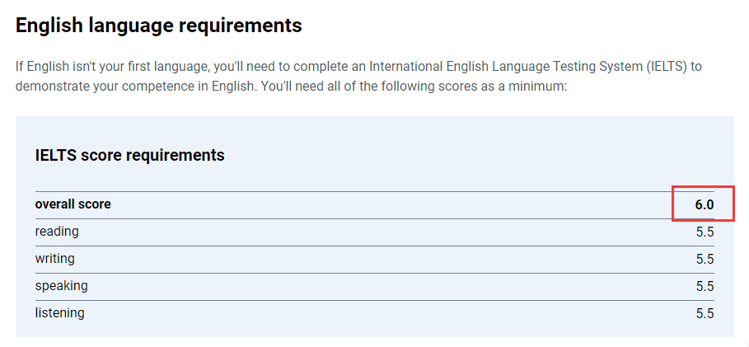This screenshot has width=749, height=347.
Task: Click the speaking score value 5.5
Action: pos(705,287)
